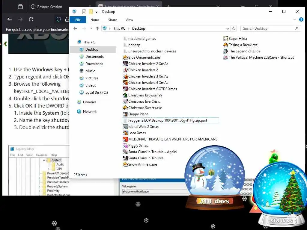Open the File ribbon tab
The image size is (307, 230).
coord(78,20)
